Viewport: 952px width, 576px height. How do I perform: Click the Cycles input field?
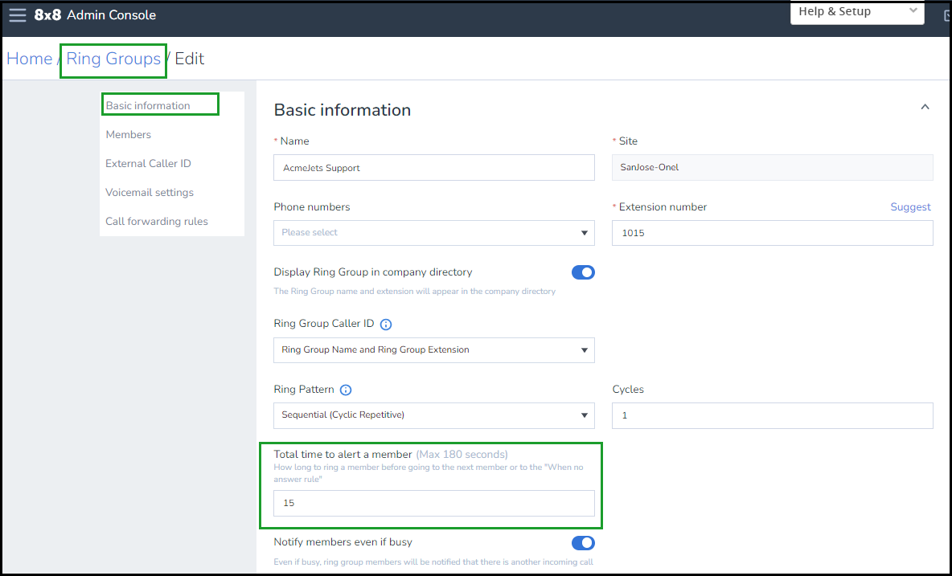(x=772, y=415)
